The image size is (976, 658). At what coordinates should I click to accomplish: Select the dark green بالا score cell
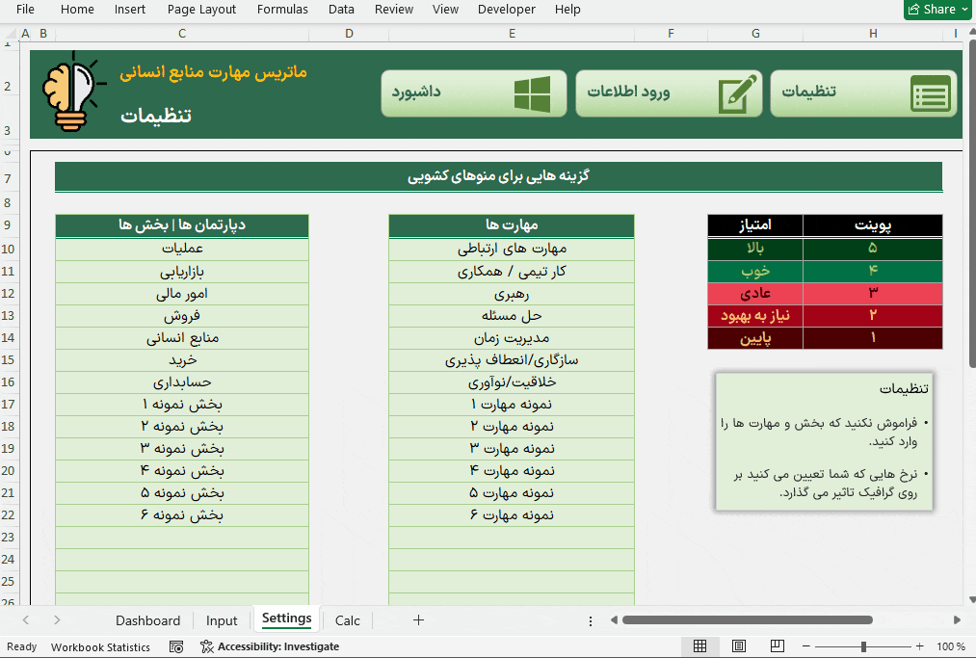pyautogui.click(x=755, y=249)
